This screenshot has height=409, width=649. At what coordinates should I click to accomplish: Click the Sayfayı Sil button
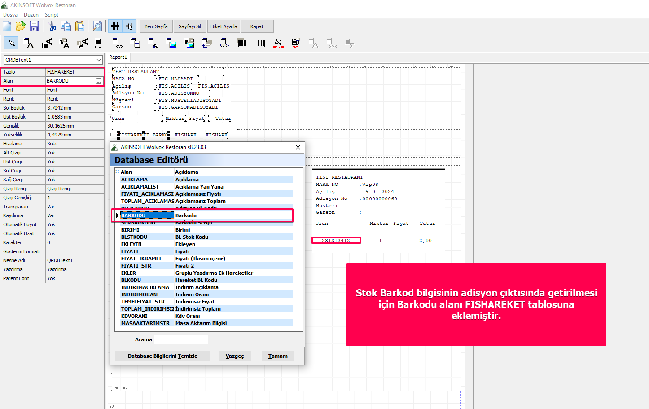click(190, 26)
